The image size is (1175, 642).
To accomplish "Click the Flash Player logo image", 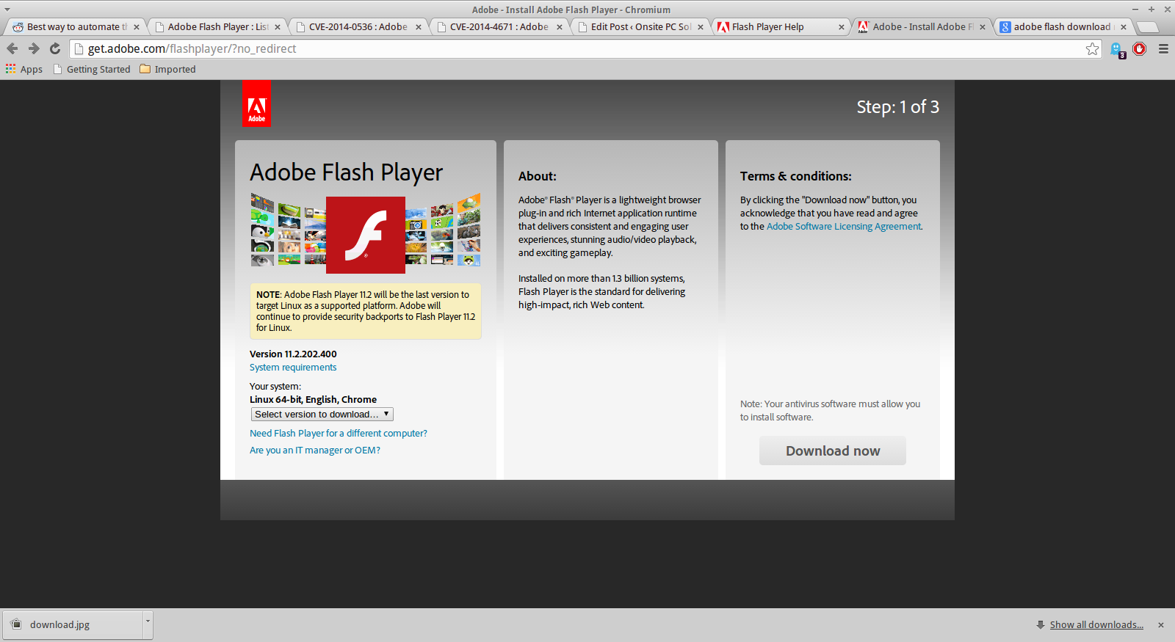I will point(365,234).
